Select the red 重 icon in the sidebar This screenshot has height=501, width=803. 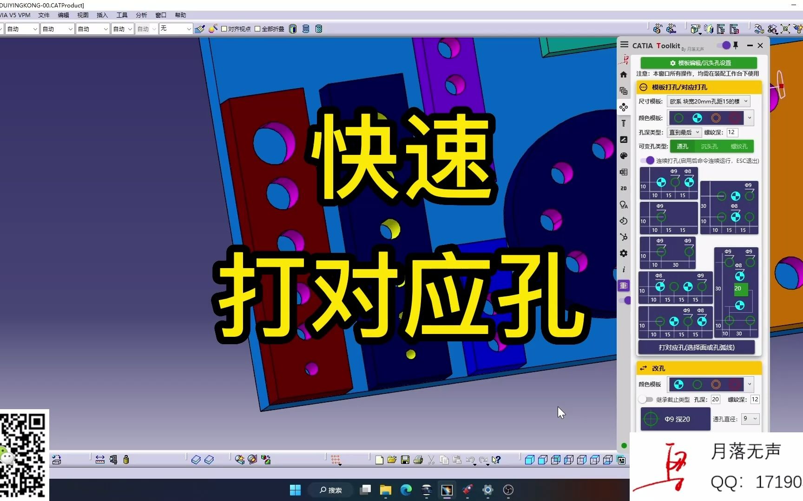click(624, 286)
